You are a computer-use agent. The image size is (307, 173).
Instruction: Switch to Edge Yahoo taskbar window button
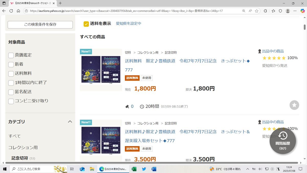(x=113, y=169)
